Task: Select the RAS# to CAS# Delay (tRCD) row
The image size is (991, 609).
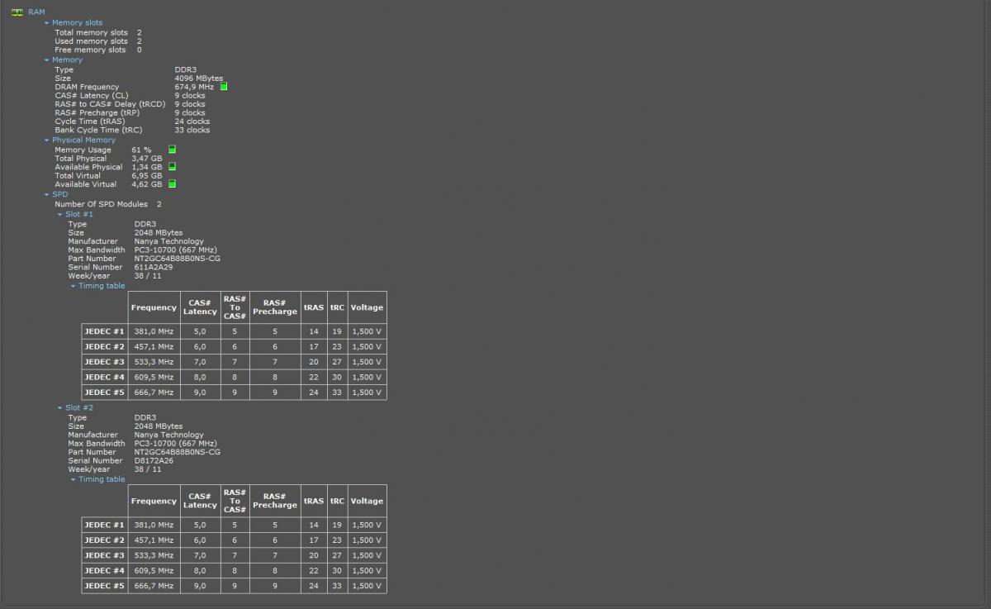Action: pos(130,104)
